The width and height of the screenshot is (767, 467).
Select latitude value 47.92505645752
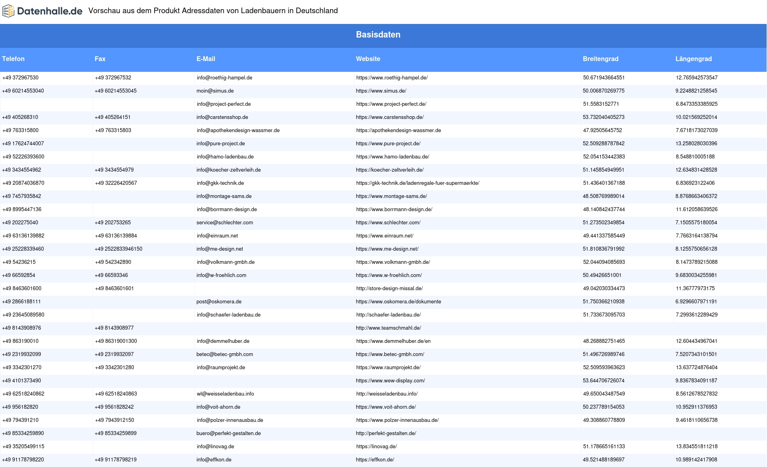click(602, 131)
